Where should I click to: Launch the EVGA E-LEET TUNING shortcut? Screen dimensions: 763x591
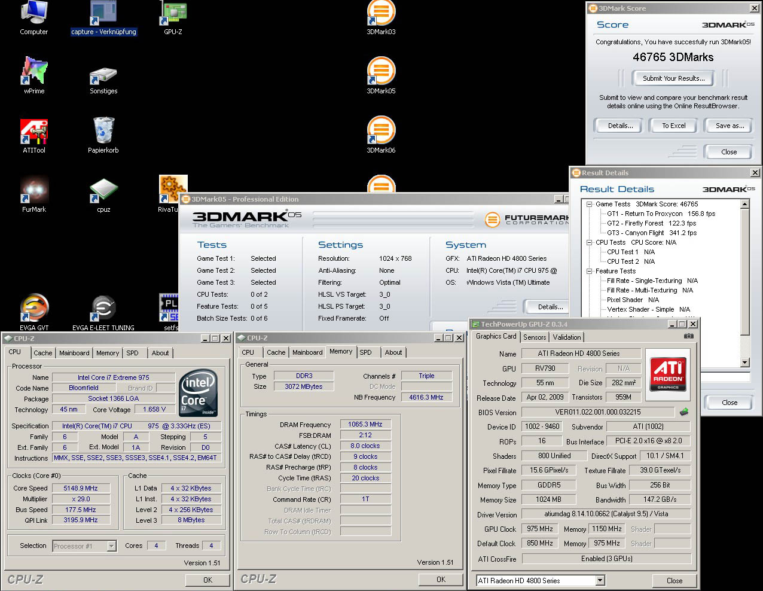point(103,312)
